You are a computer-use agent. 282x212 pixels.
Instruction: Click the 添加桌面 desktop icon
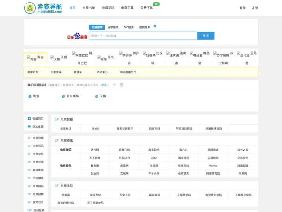[x=29, y=126]
